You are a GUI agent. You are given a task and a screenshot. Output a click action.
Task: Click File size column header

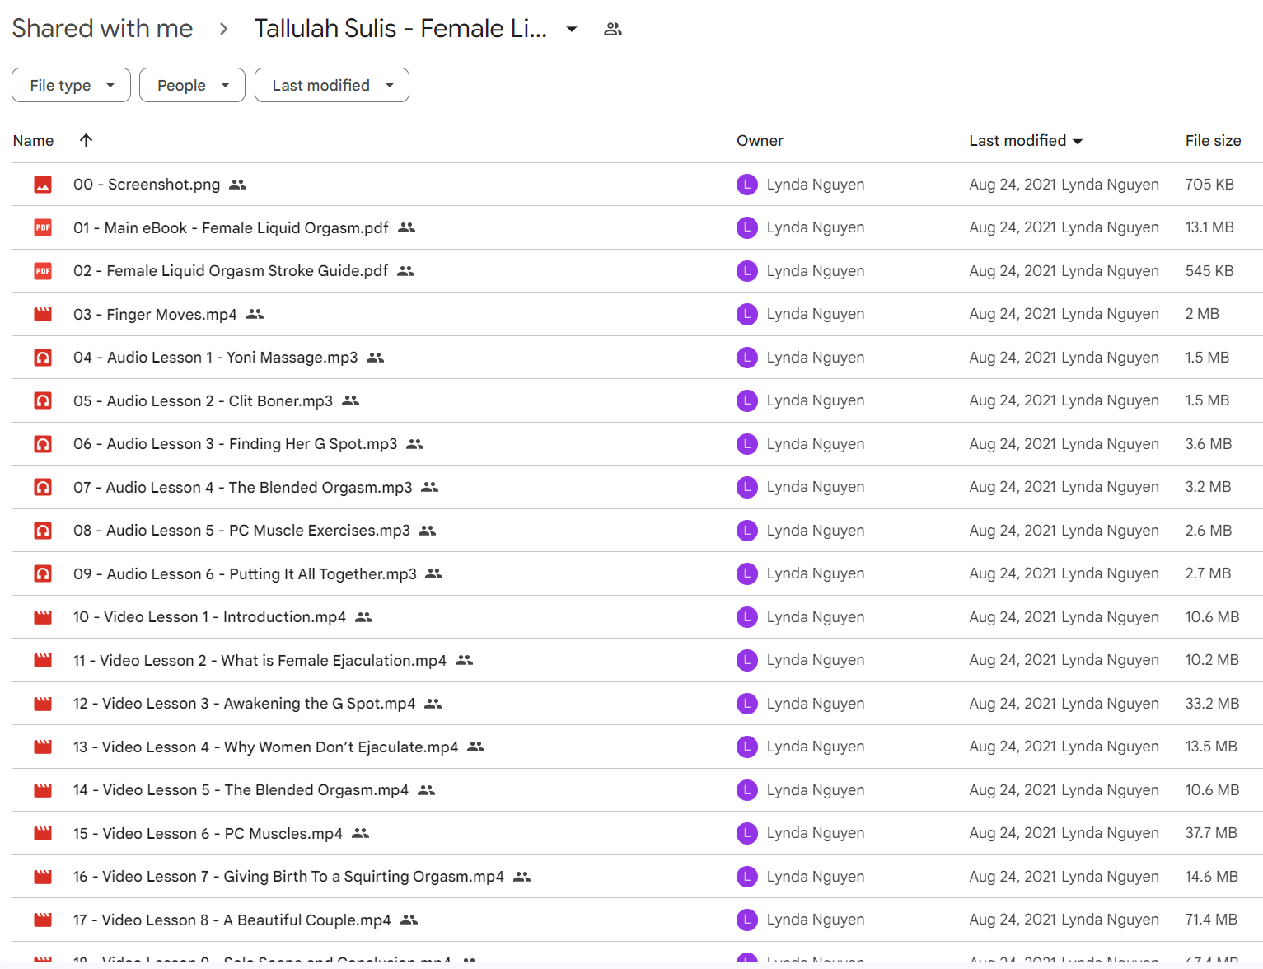(1213, 141)
